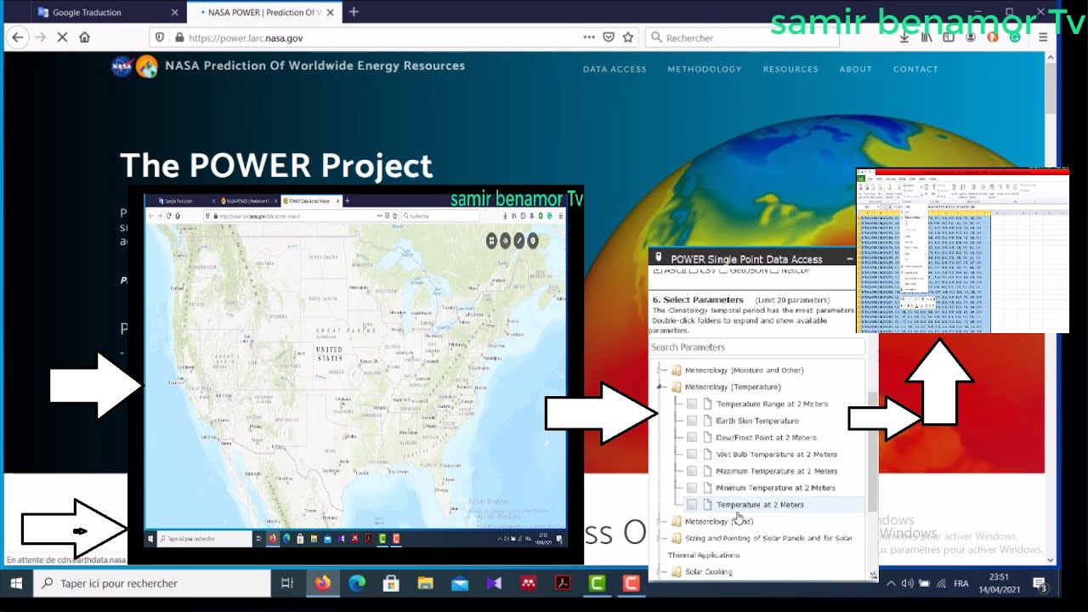Open the Firefox hamburger menu
This screenshot has width=1088, height=612.
(x=1043, y=37)
